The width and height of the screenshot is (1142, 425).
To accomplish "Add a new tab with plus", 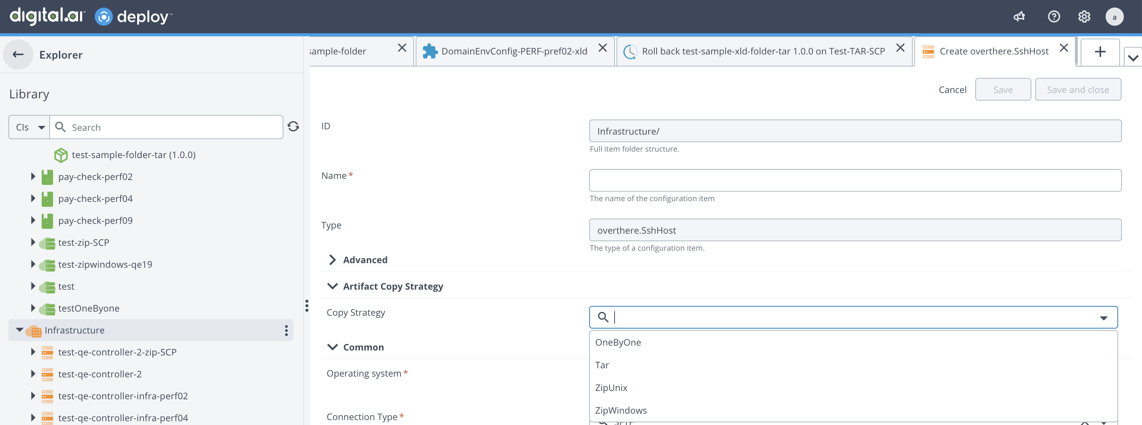I will [1100, 52].
